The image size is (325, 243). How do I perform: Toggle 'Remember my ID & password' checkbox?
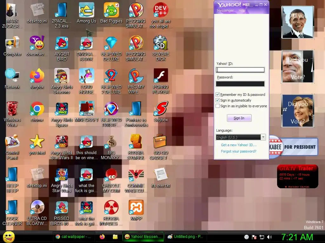click(x=218, y=94)
